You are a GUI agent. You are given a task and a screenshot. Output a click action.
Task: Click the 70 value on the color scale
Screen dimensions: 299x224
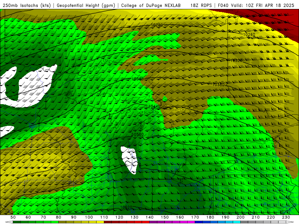pyautogui.click(x=43, y=217)
